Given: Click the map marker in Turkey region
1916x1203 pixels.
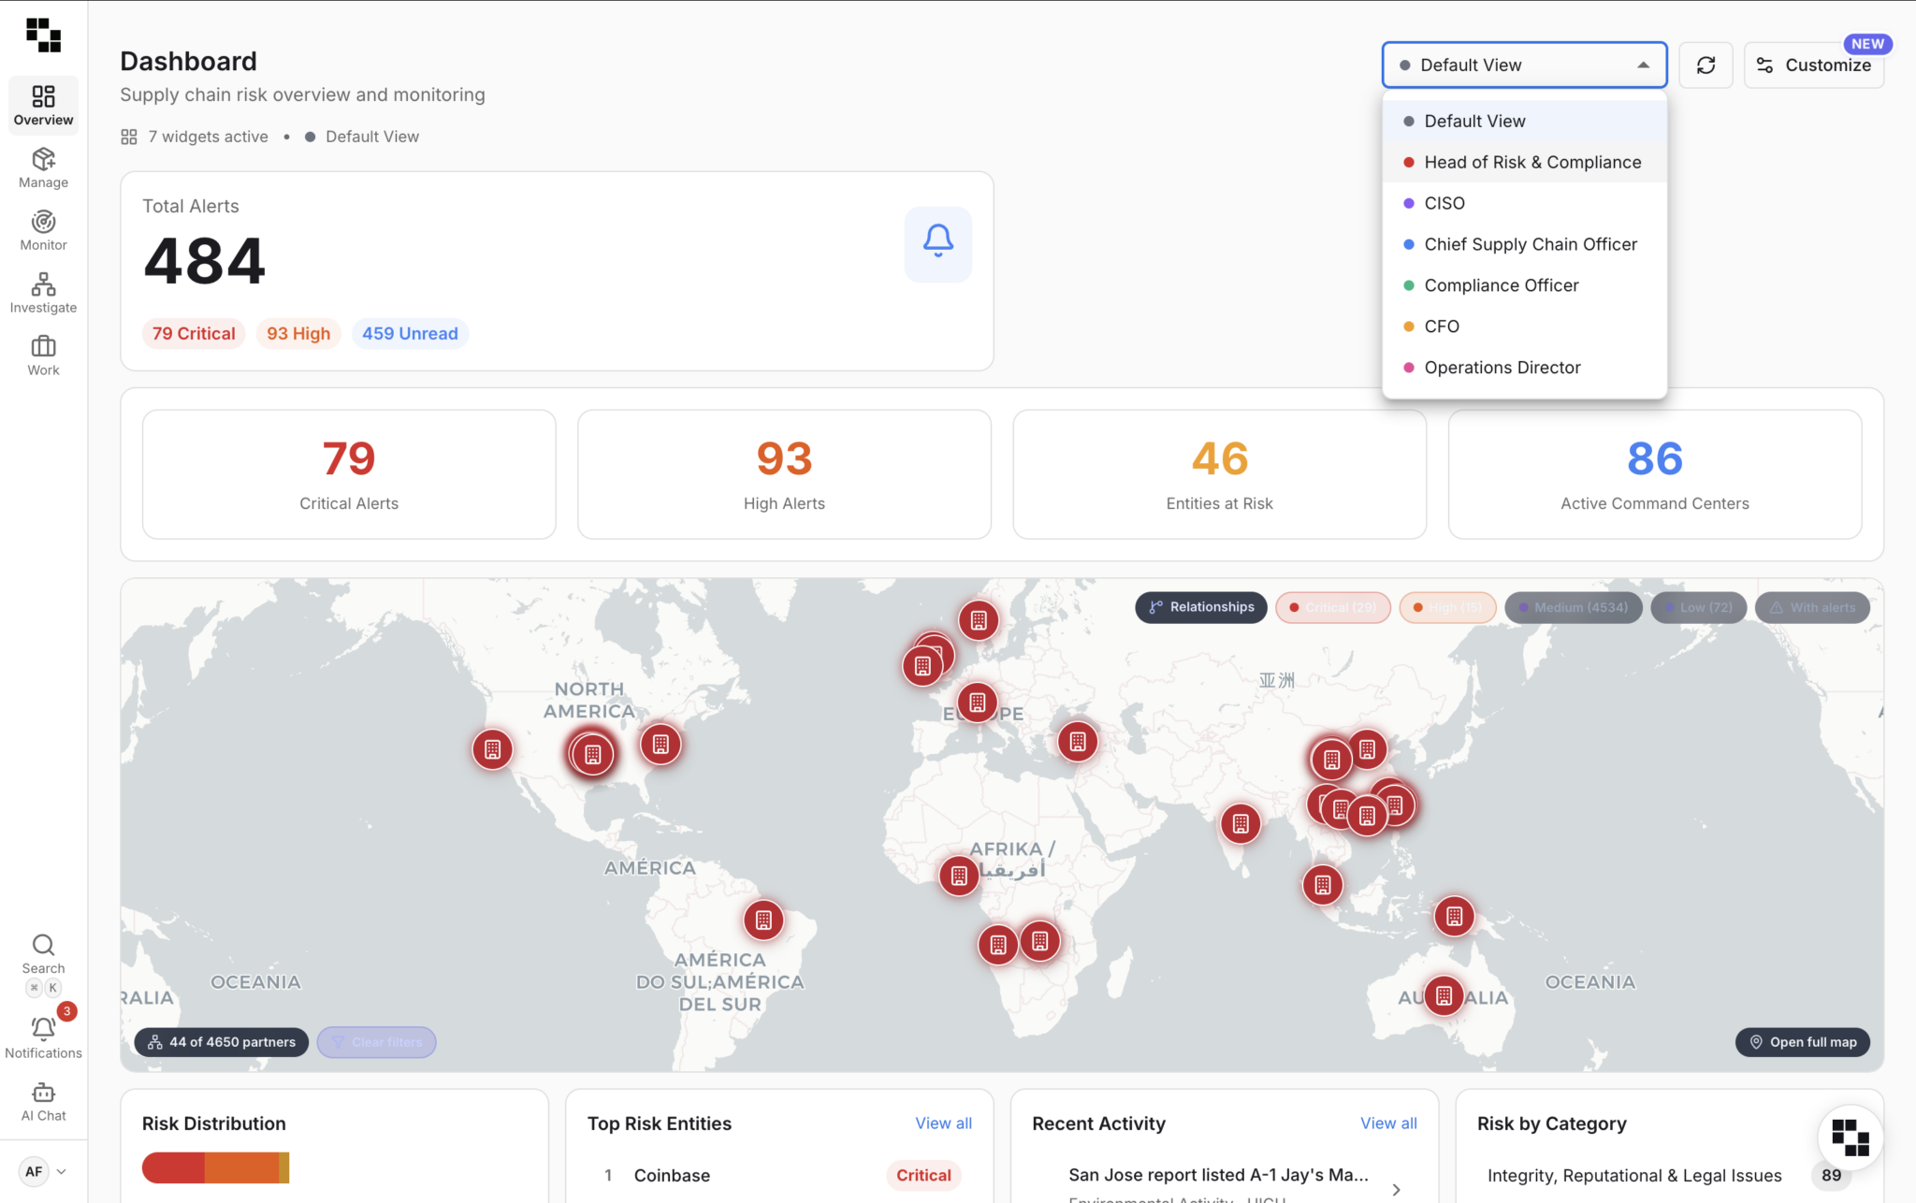Looking at the screenshot, I should pos(1078,742).
